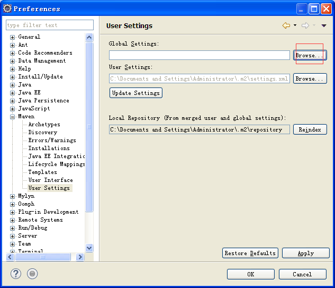Click the help question mark icon
335x288 pixels.
pyautogui.click(x=16, y=274)
